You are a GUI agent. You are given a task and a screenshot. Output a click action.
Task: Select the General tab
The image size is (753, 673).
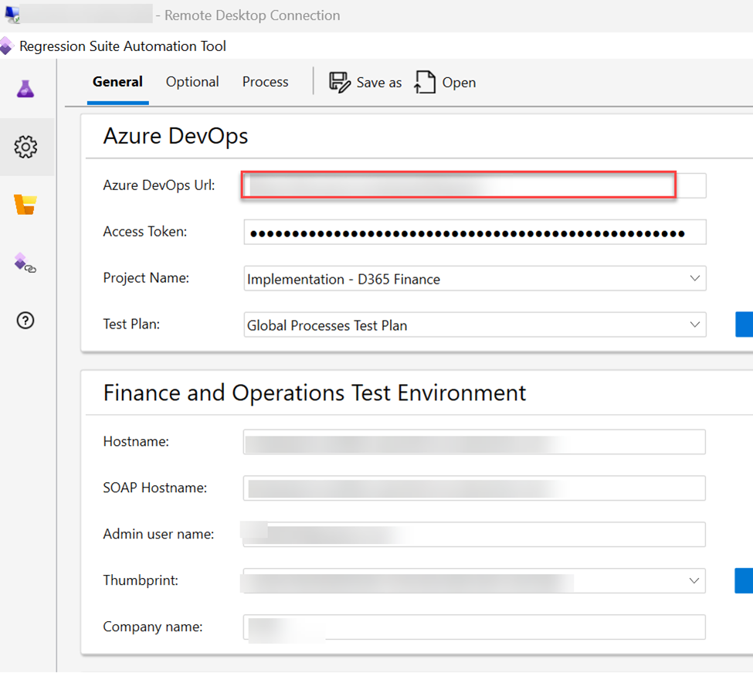pyautogui.click(x=117, y=81)
